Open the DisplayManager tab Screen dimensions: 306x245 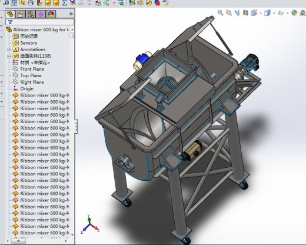[51, 14]
